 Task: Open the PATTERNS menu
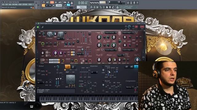pyautogui.click(x=15, y=5)
